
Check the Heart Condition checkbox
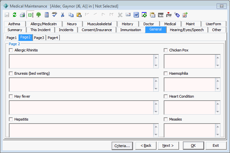(x=166, y=96)
